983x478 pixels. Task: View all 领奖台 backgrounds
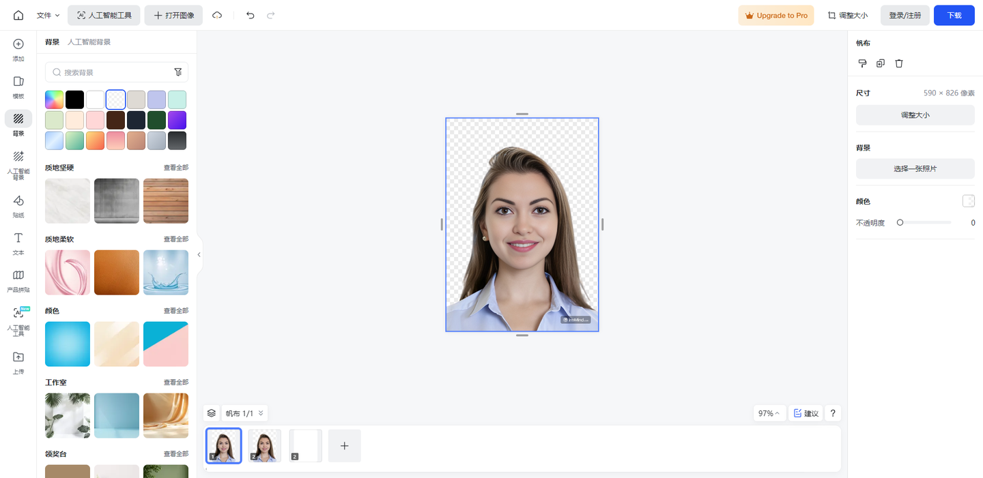[175, 454]
